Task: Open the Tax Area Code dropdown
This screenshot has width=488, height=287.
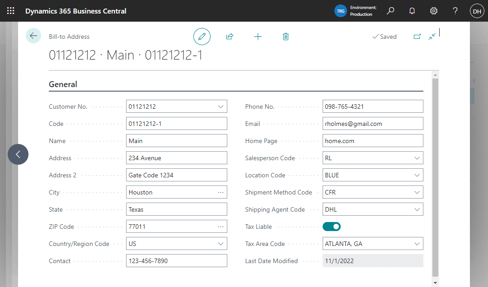Action: tap(417, 243)
